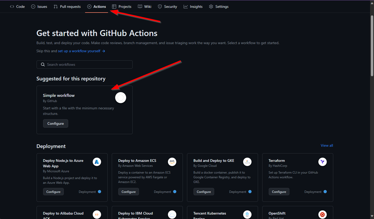This screenshot has width=374, height=219.
Task: Click the Azure logo icon
Action: click(x=97, y=162)
